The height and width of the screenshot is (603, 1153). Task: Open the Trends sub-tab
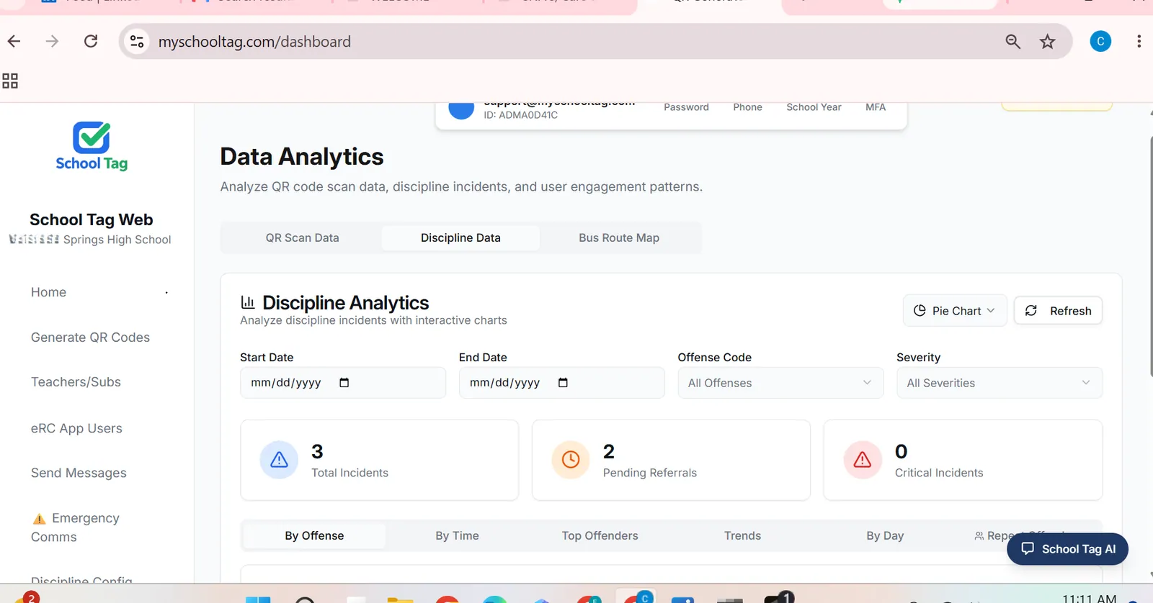point(743,536)
